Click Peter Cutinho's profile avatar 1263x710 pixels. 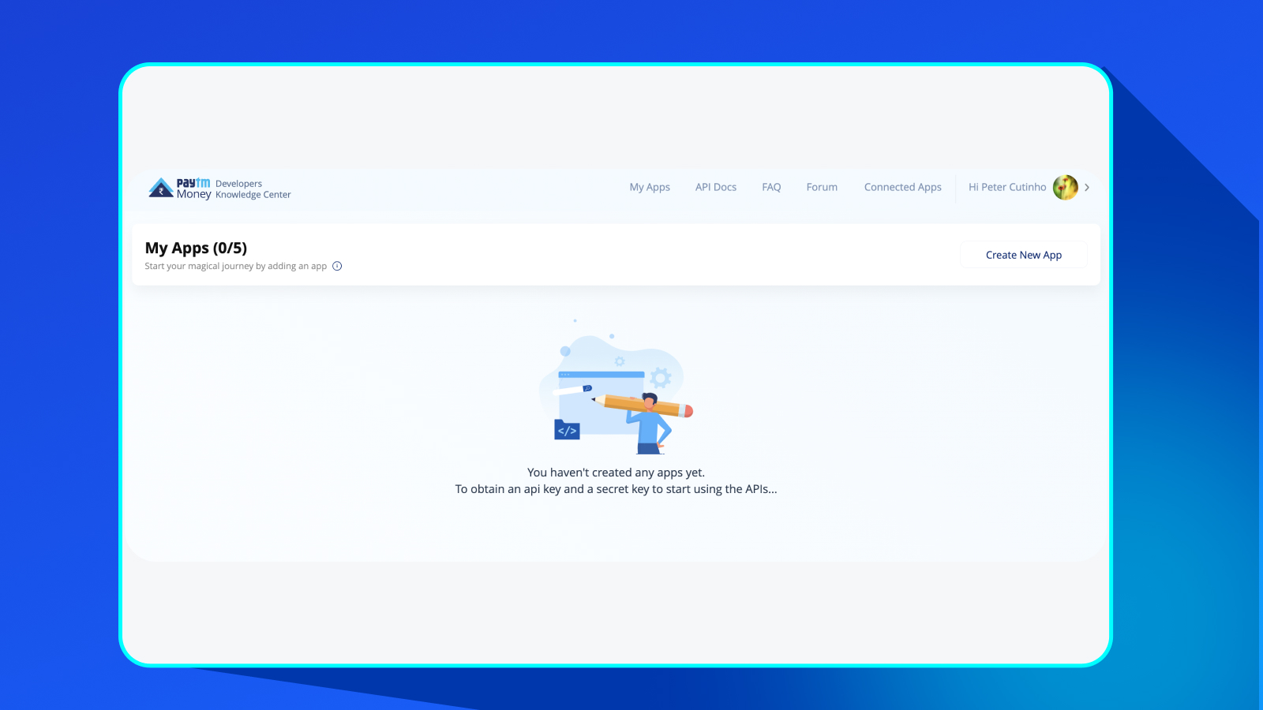coord(1066,187)
